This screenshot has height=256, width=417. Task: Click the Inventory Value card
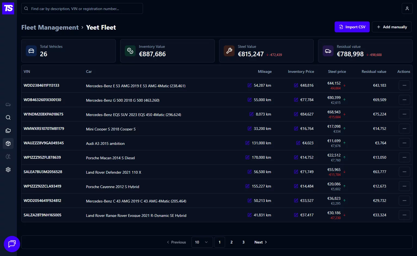[167, 51]
